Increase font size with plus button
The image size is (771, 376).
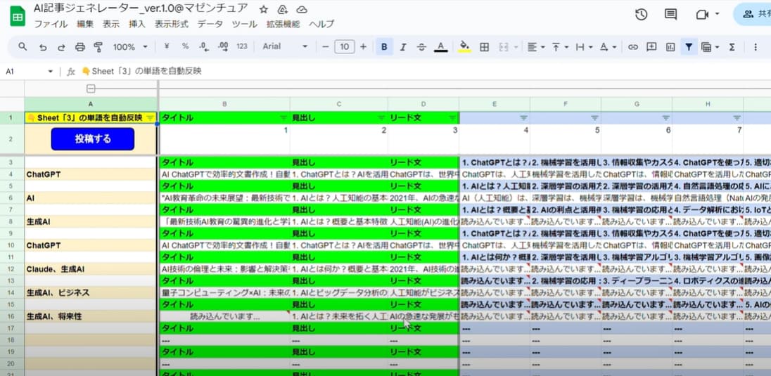tap(364, 46)
